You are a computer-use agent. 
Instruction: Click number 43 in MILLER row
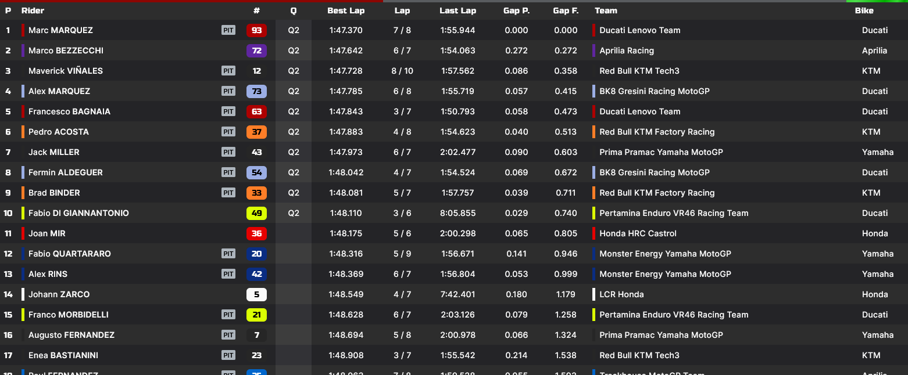pyautogui.click(x=256, y=152)
